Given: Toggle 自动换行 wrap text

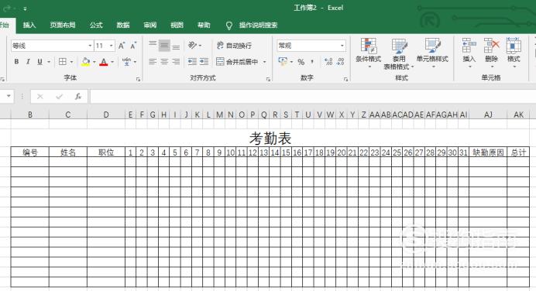Looking at the screenshot, I should (x=234, y=45).
